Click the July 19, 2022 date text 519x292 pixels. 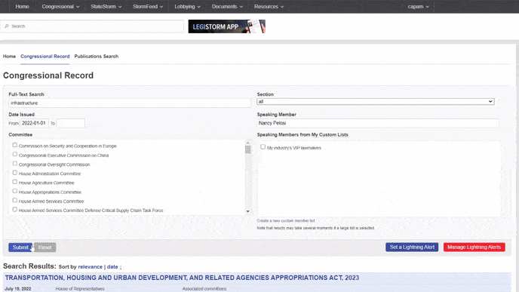click(x=18, y=289)
